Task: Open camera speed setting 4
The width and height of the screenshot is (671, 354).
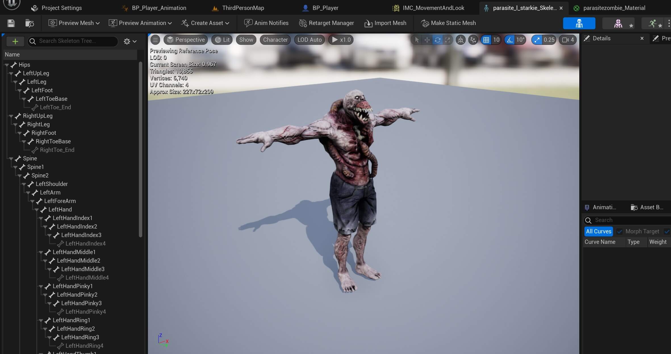Action: pyautogui.click(x=568, y=40)
